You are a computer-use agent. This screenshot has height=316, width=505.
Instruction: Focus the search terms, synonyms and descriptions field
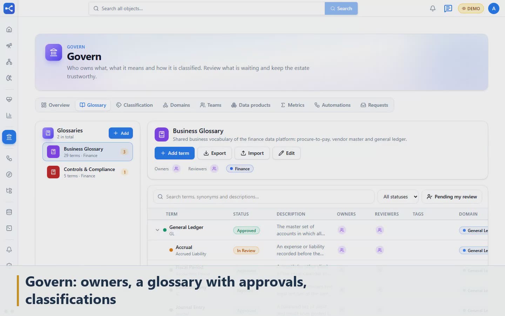click(x=264, y=197)
